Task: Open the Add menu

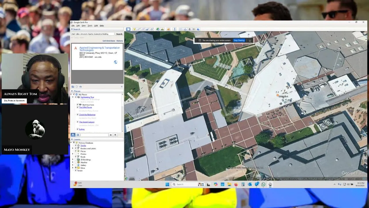Action: 96,26
